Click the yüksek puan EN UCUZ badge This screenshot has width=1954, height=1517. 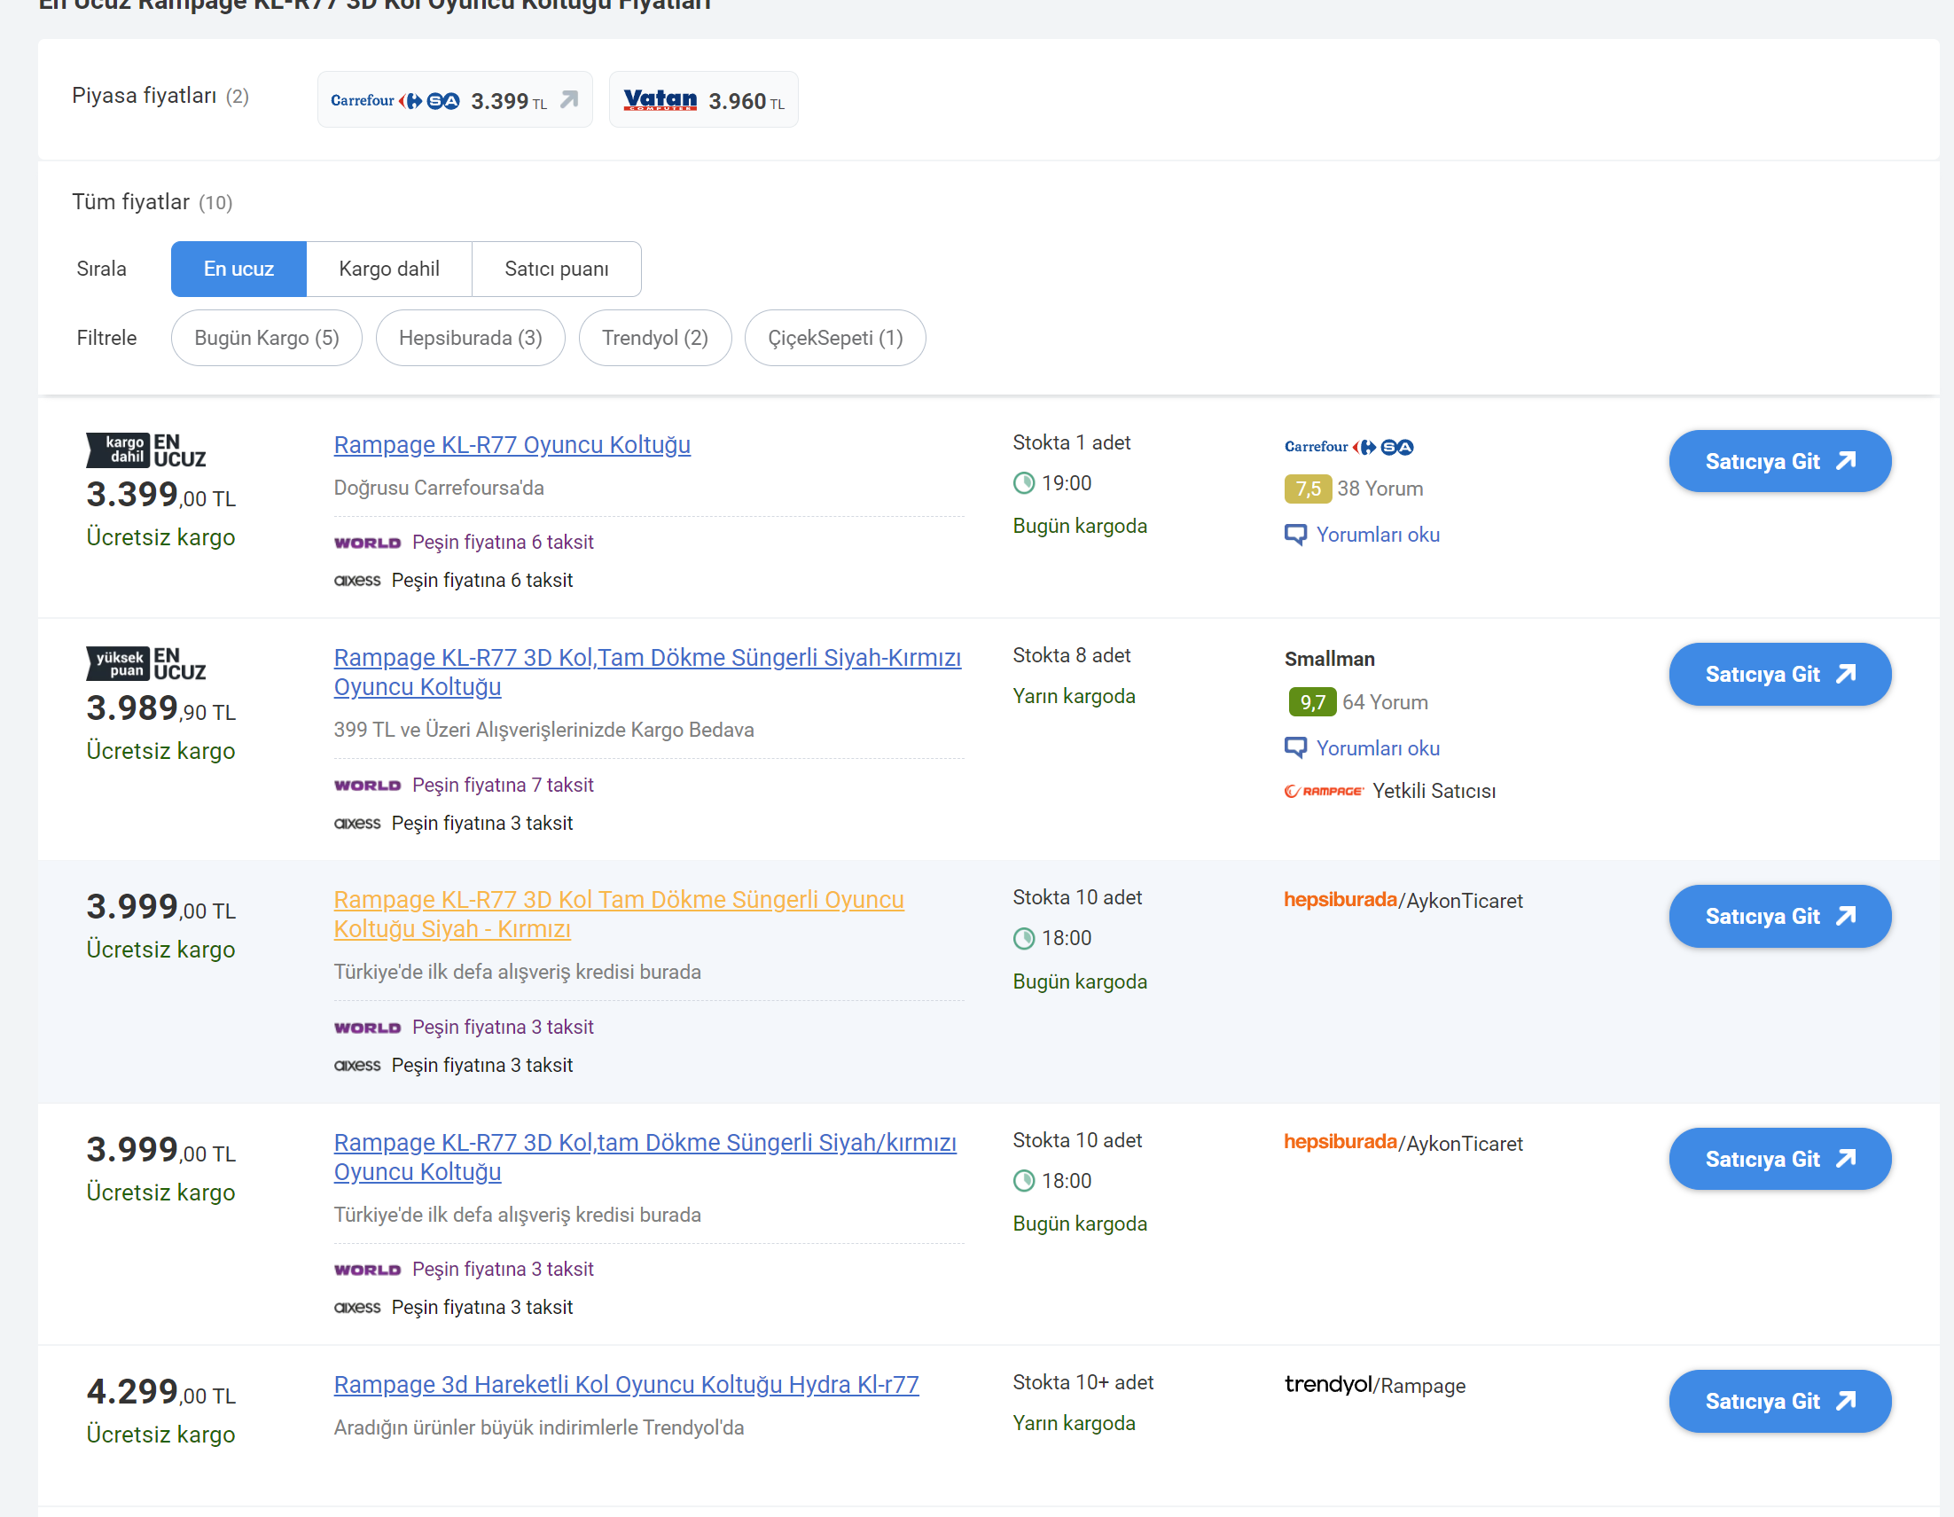point(145,663)
